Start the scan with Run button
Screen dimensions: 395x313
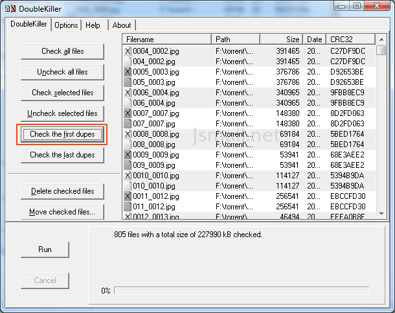45,249
